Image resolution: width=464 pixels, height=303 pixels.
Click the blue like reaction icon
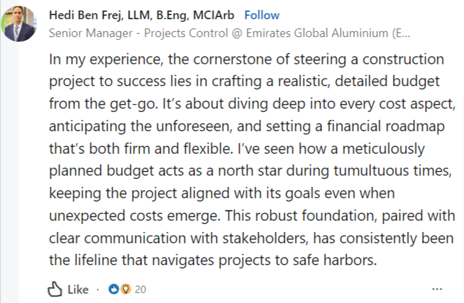click(x=114, y=289)
